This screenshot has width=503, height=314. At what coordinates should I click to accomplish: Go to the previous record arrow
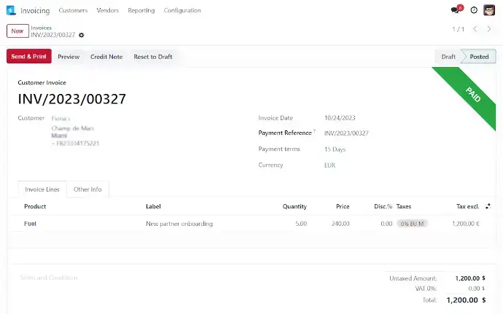pos(475,29)
